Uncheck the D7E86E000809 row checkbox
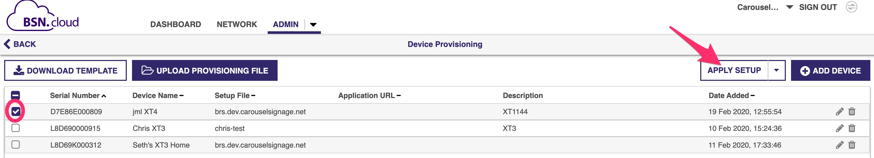Viewport: 874px width, 158px height. click(16, 111)
